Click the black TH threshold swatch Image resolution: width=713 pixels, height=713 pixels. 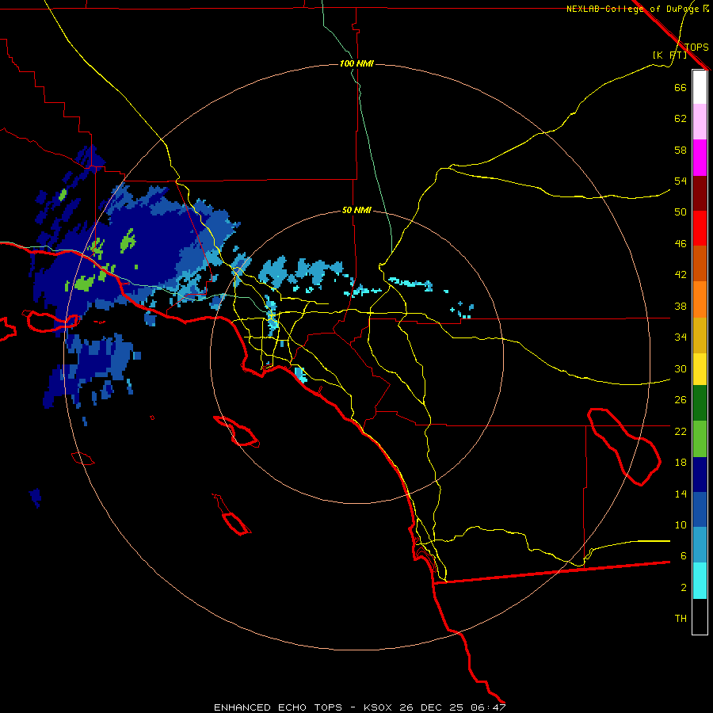[x=700, y=616]
